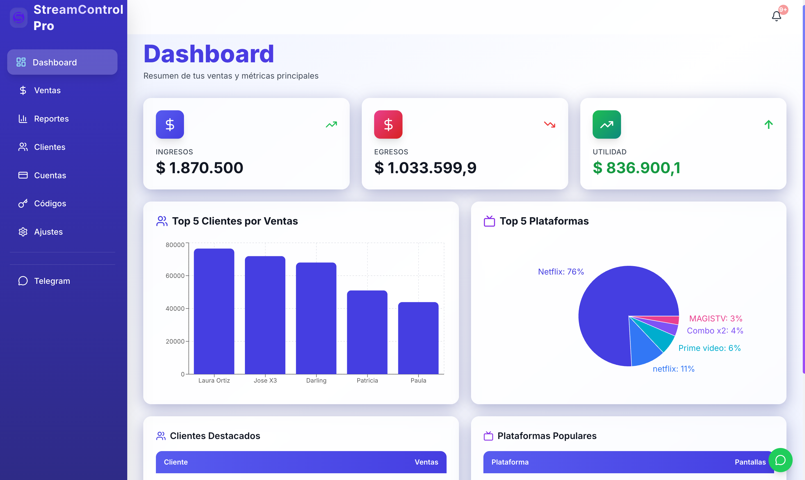
Task: Click the Dashboard page heading
Action: pyautogui.click(x=209, y=54)
